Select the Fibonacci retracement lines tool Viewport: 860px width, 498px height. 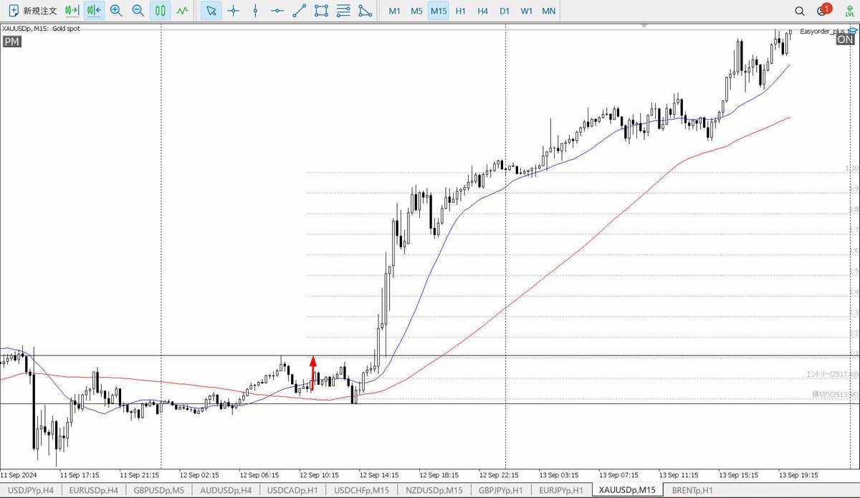(x=343, y=11)
